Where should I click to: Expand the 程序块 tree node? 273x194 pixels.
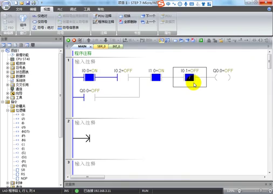(x=8, y=64)
